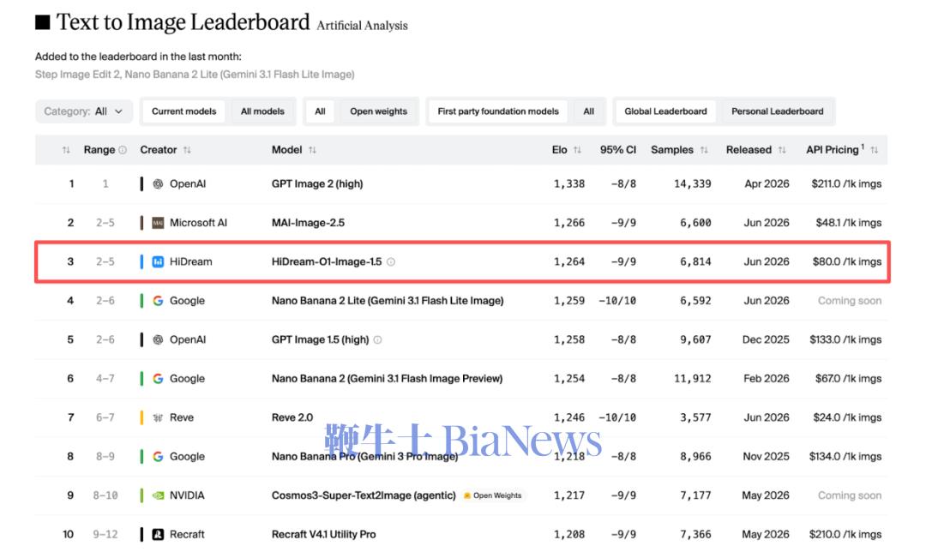Open the Reve 2.0 model

click(292, 417)
